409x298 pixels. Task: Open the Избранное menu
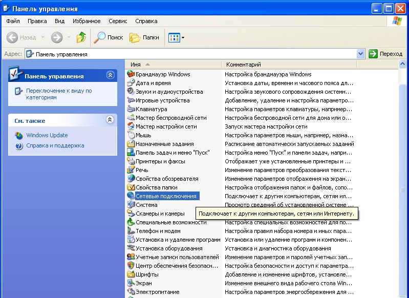pos(87,21)
